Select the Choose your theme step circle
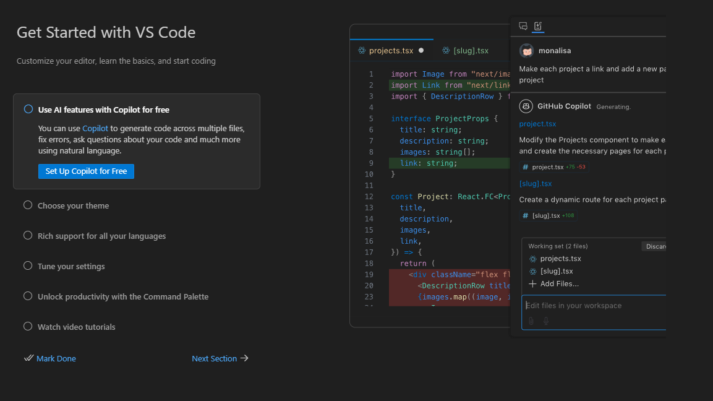Image resolution: width=713 pixels, height=401 pixels. click(x=28, y=205)
